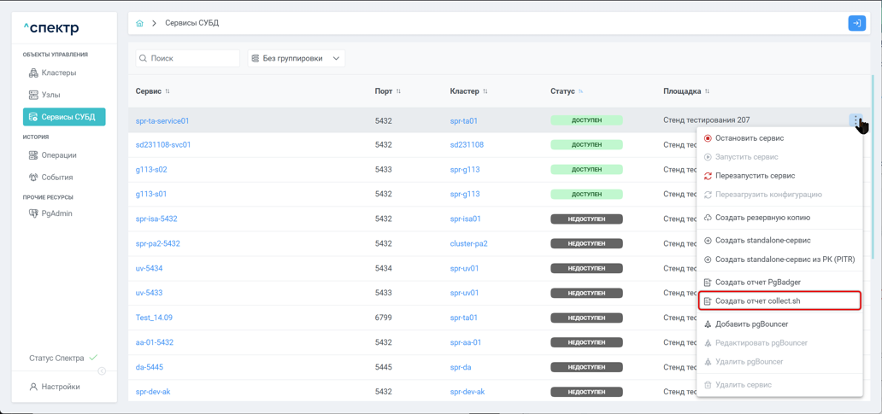
Task: Select Создать резервную копию option
Action: click(x=762, y=218)
